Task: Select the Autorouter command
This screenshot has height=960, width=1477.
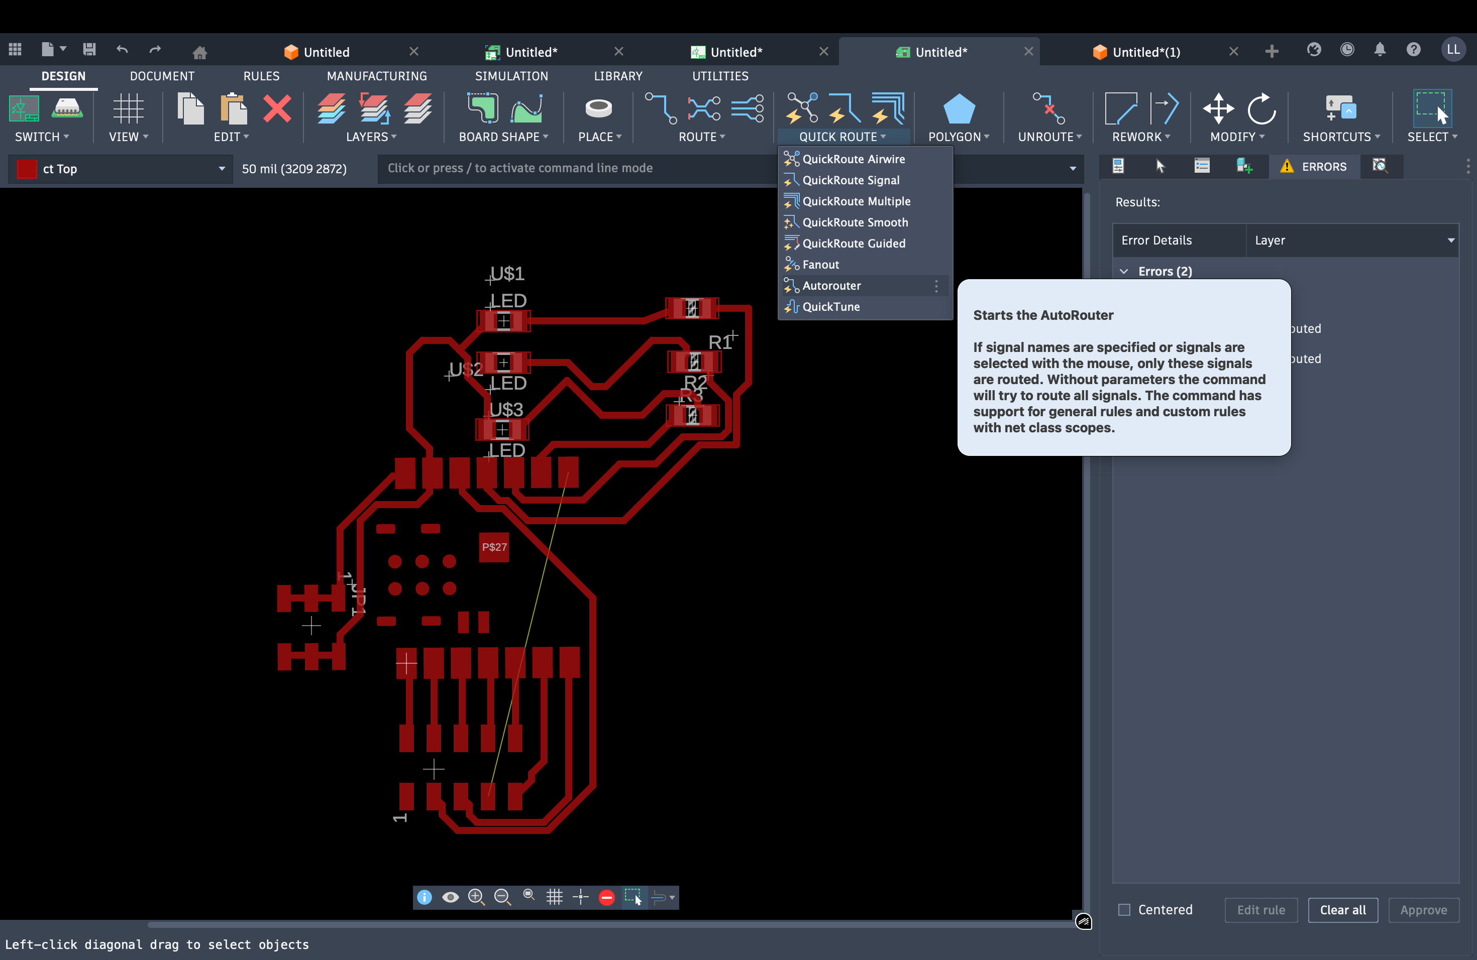Action: click(x=831, y=286)
